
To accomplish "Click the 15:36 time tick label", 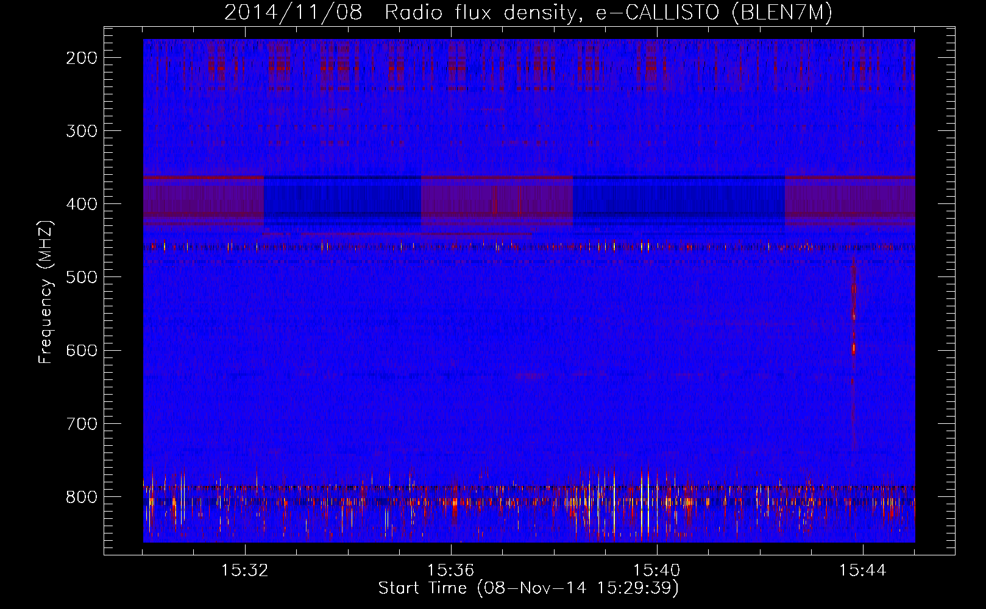I will tap(451, 570).
